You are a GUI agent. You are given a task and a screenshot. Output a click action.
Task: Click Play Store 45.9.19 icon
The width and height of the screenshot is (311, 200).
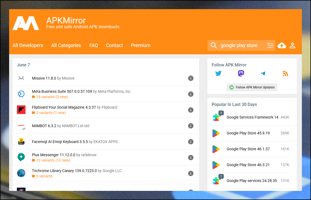pyautogui.click(x=216, y=133)
